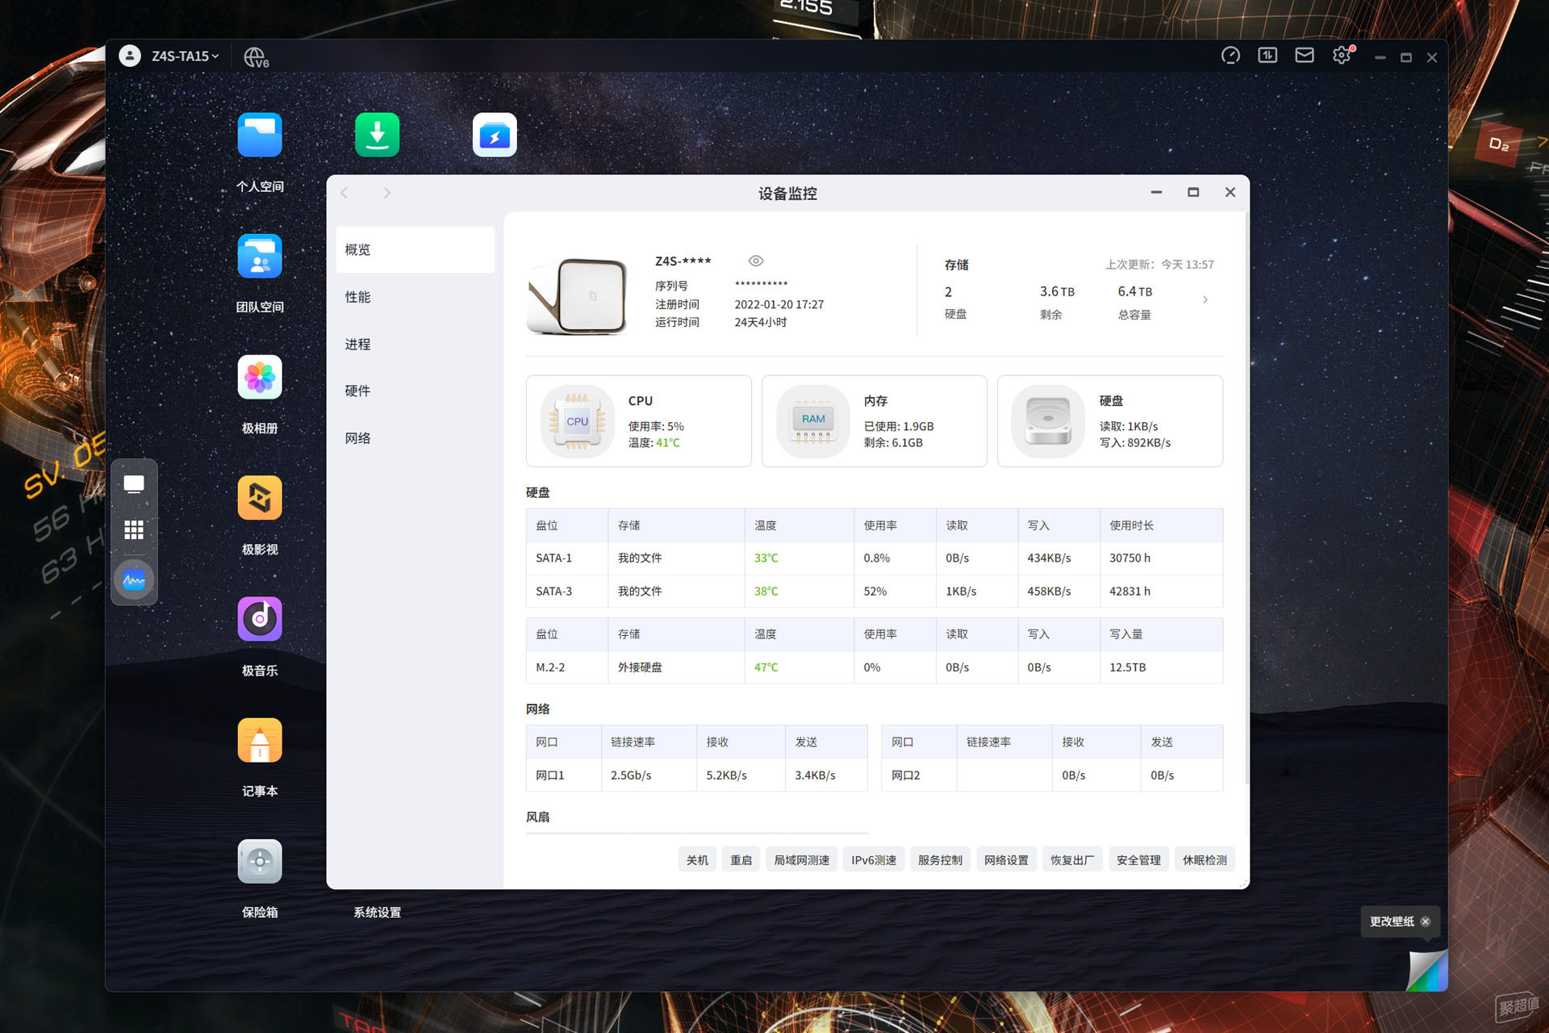
Task: Select the SATA-3 disk row
Action: (x=875, y=591)
